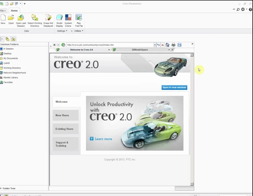Select the Home ribbon tab
The width and height of the screenshot is (253, 196).
pyautogui.click(x=14, y=11)
